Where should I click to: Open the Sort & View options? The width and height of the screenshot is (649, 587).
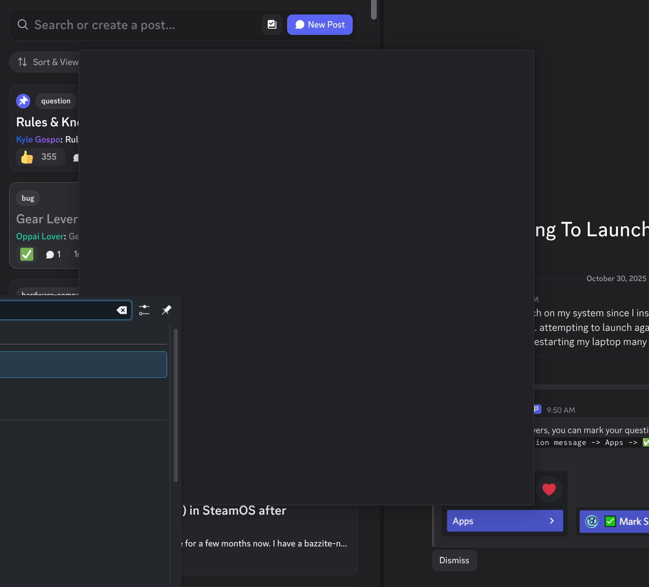click(44, 62)
